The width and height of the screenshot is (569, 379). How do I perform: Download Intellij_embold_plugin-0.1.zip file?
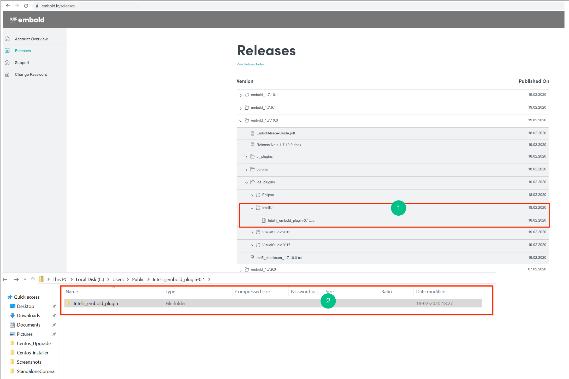[291, 221]
